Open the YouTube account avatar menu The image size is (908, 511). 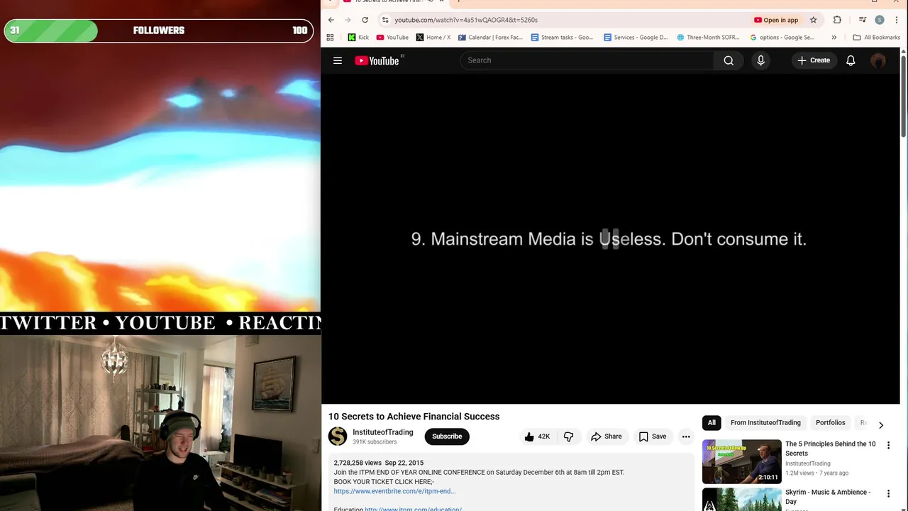[878, 60]
